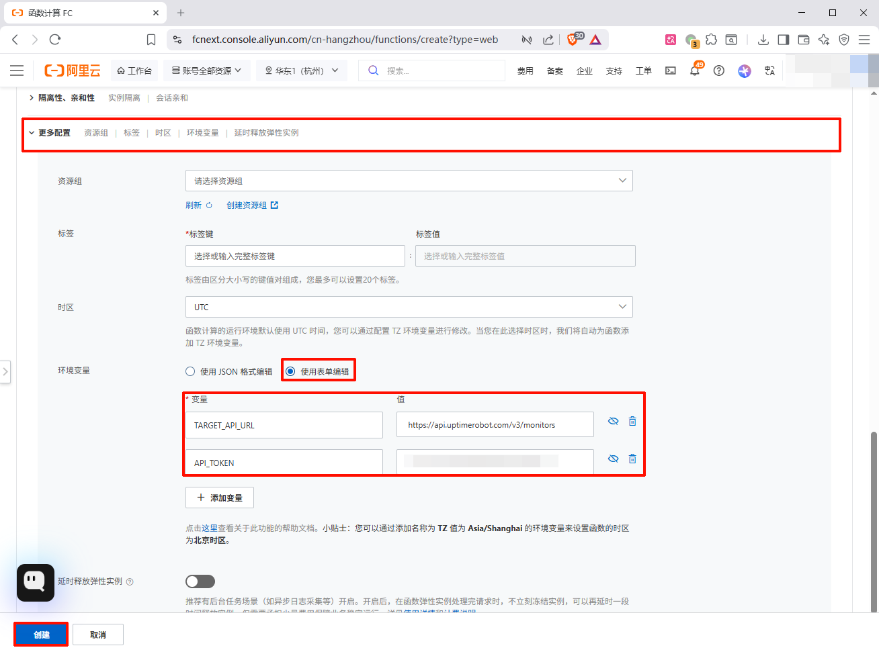This screenshot has width=879, height=656.
Task: Click the blue 创建 button
Action: 42,635
